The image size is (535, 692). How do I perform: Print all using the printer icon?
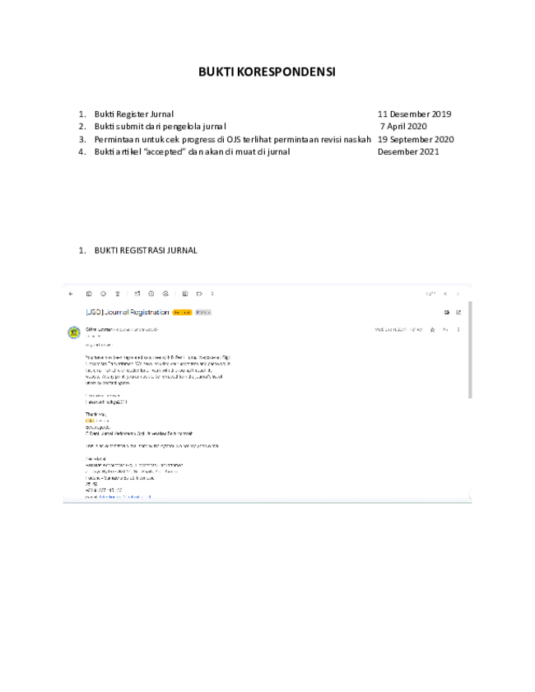coord(446,313)
